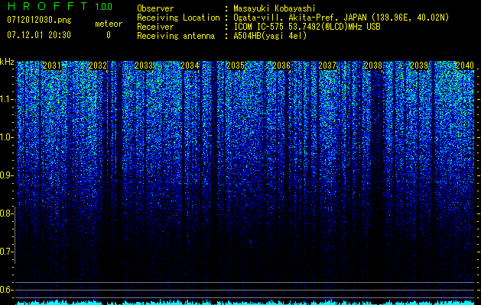The image size is (481, 305).
Task: Click the 2038 time marker
Action: [x=373, y=66]
